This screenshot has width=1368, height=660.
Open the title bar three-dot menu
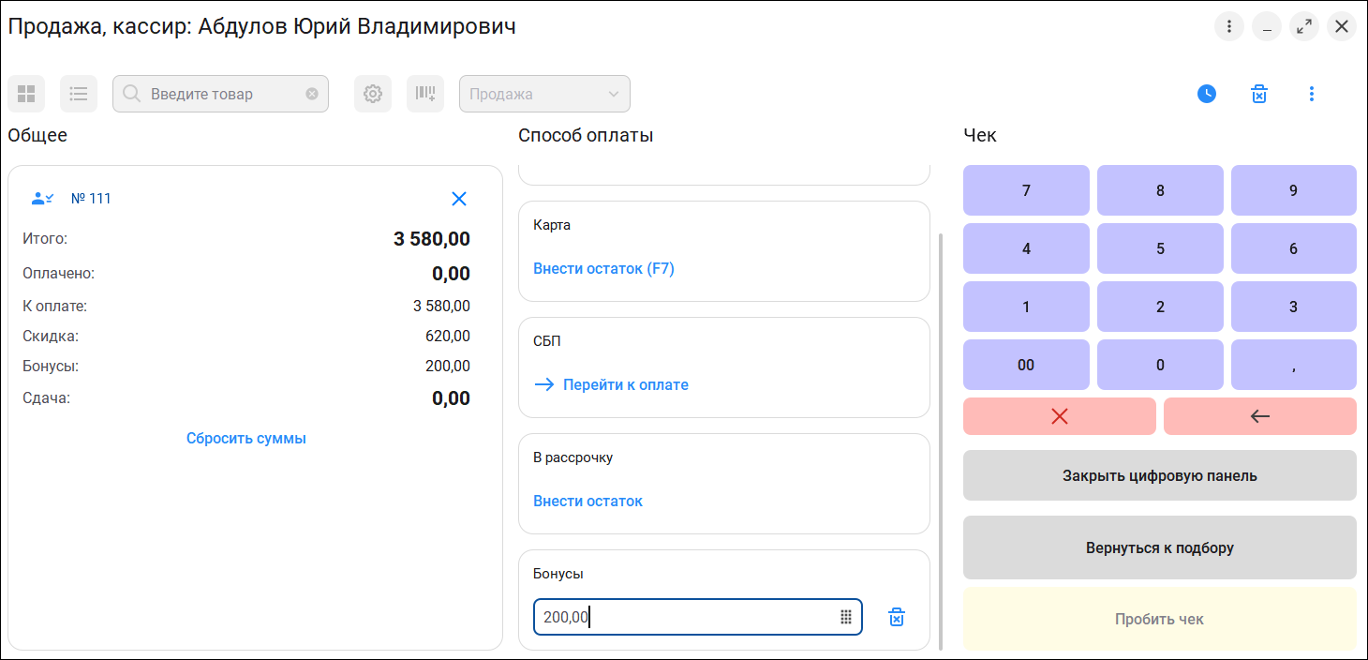pyautogui.click(x=1229, y=26)
